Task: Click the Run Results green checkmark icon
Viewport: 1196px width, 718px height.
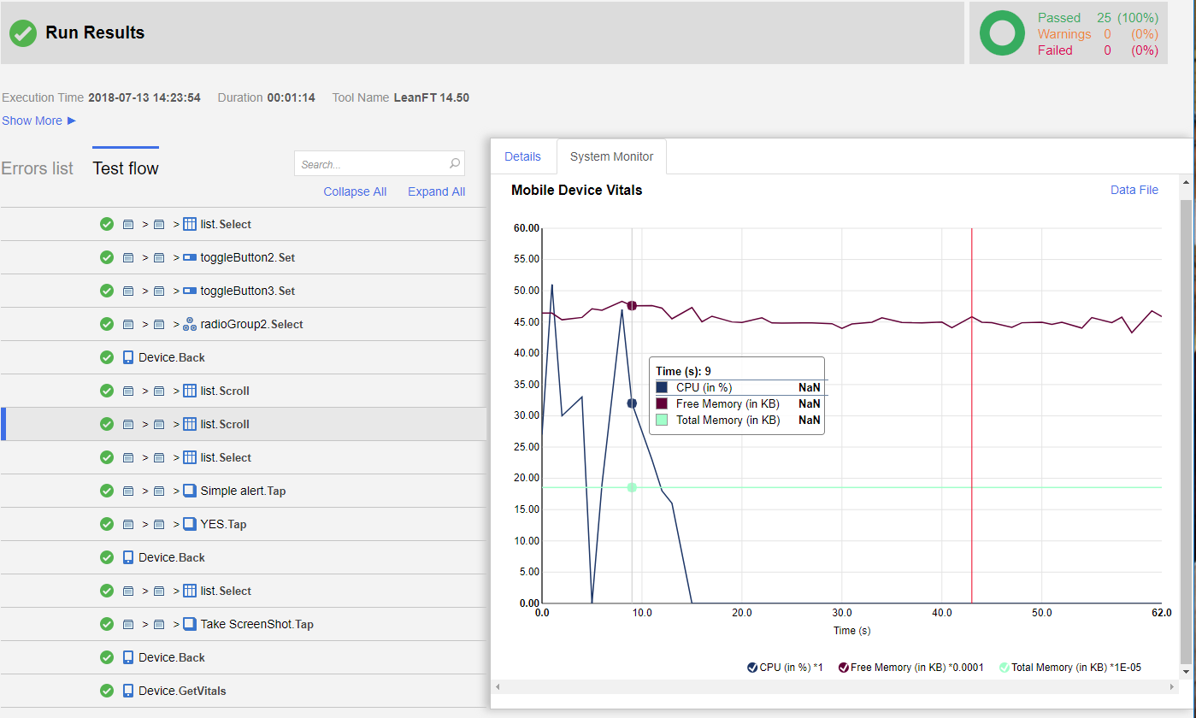Action: pos(23,33)
